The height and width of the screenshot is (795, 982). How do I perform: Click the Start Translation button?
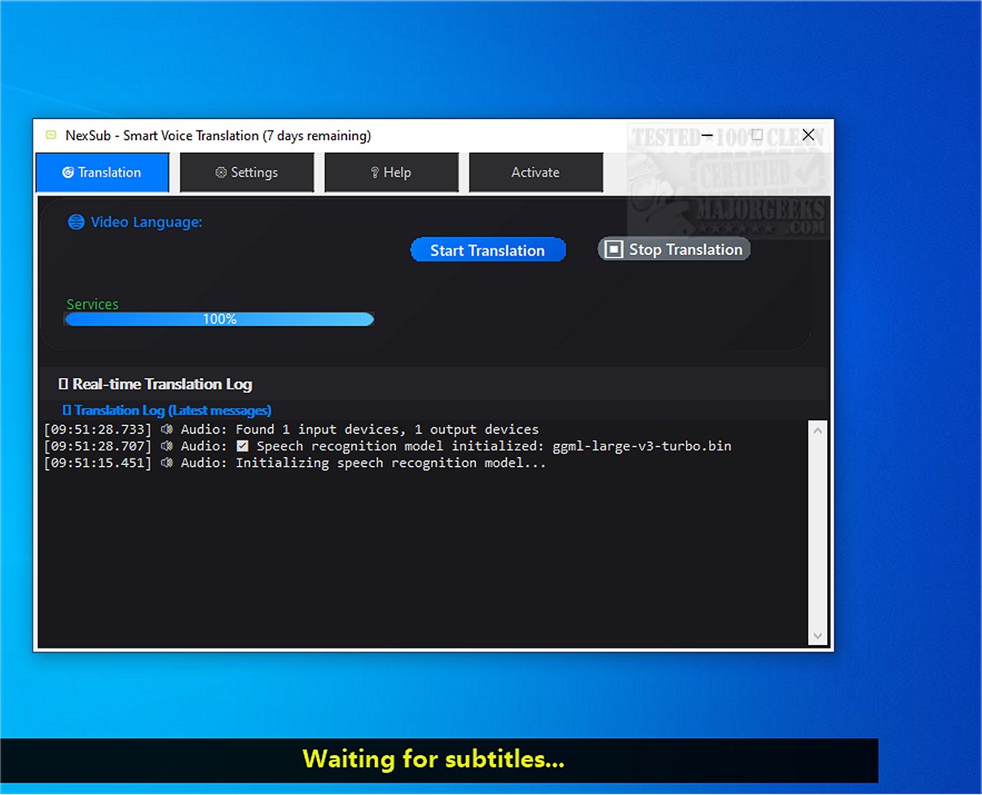(487, 250)
